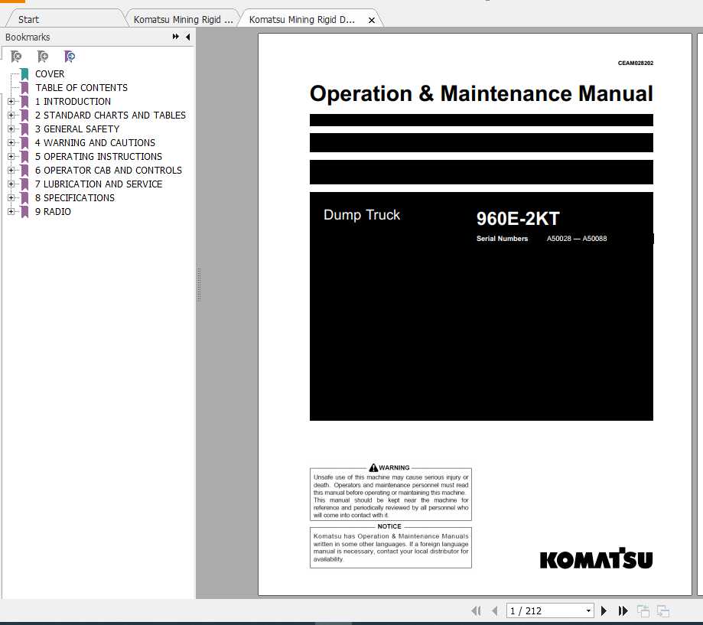This screenshot has width=703, height=625.
Task: Open the page number dropdown arrow
Action: click(x=588, y=610)
